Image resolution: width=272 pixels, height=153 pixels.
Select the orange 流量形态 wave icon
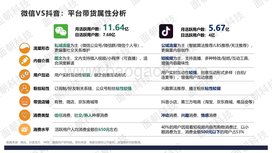(x=24, y=48)
